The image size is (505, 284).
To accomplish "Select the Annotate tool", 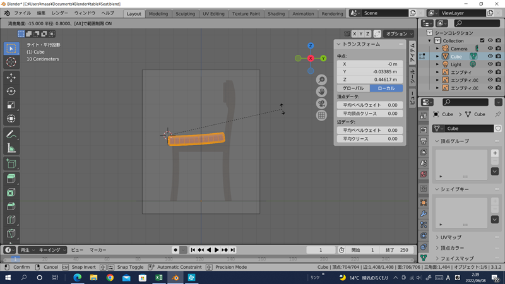I will click(x=11, y=134).
